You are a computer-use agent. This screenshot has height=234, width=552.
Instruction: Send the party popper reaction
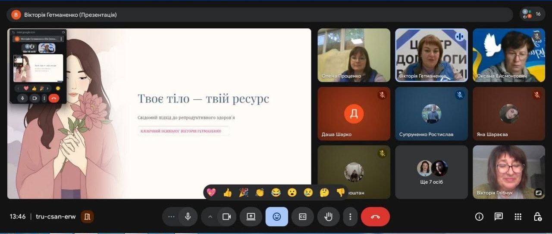point(244,192)
